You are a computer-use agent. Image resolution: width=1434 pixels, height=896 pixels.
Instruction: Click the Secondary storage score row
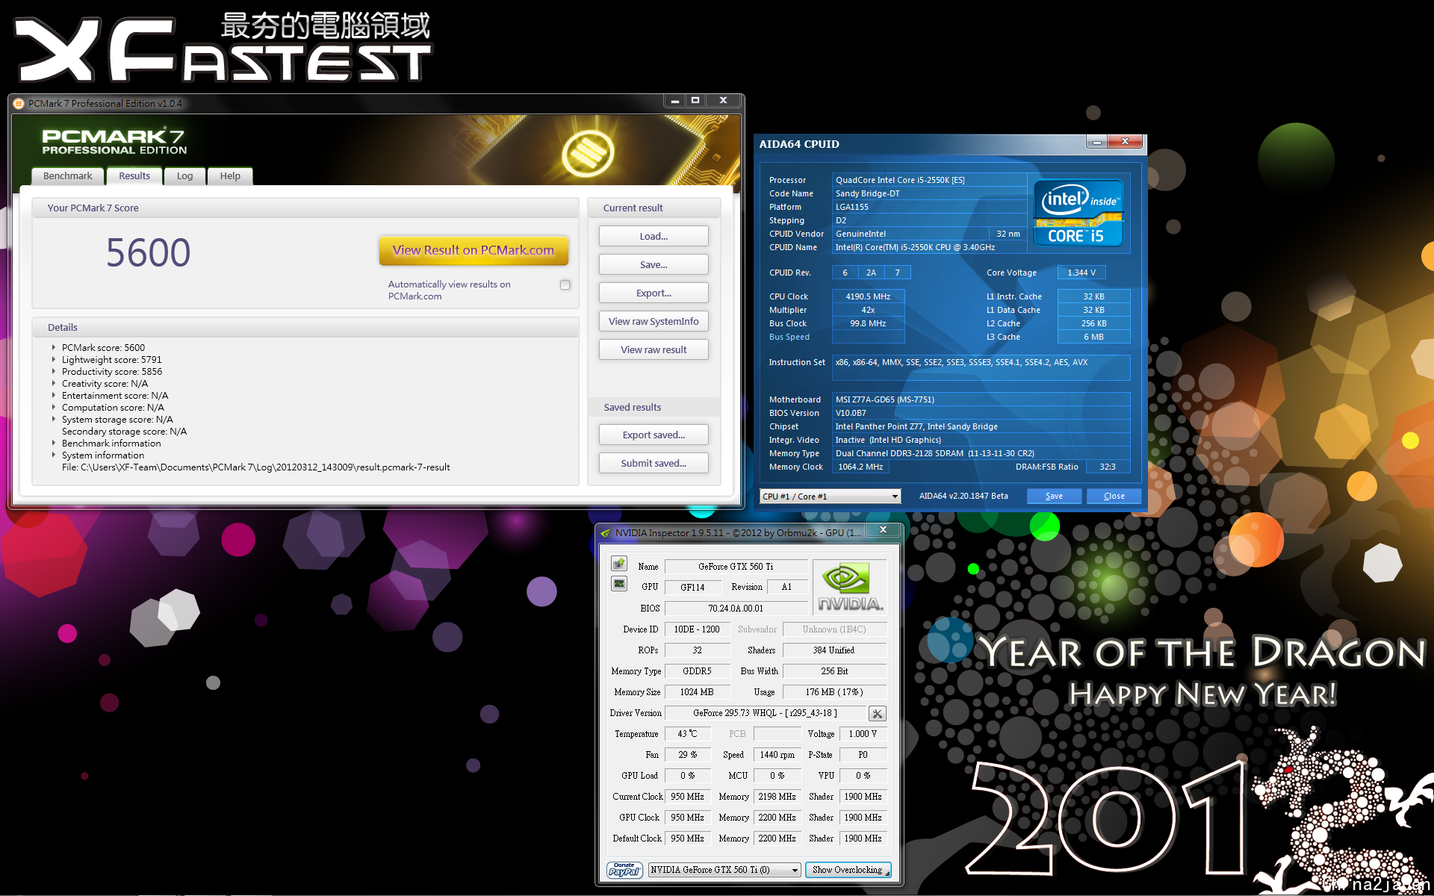(124, 431)
